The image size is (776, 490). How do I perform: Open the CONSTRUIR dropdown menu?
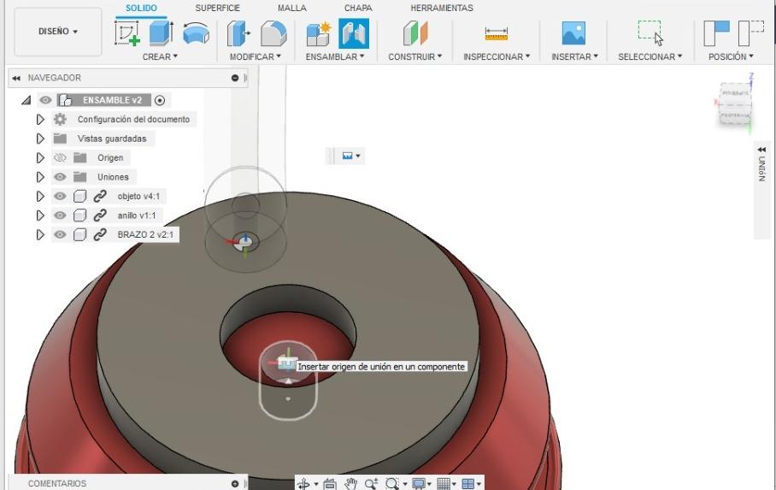414,57
